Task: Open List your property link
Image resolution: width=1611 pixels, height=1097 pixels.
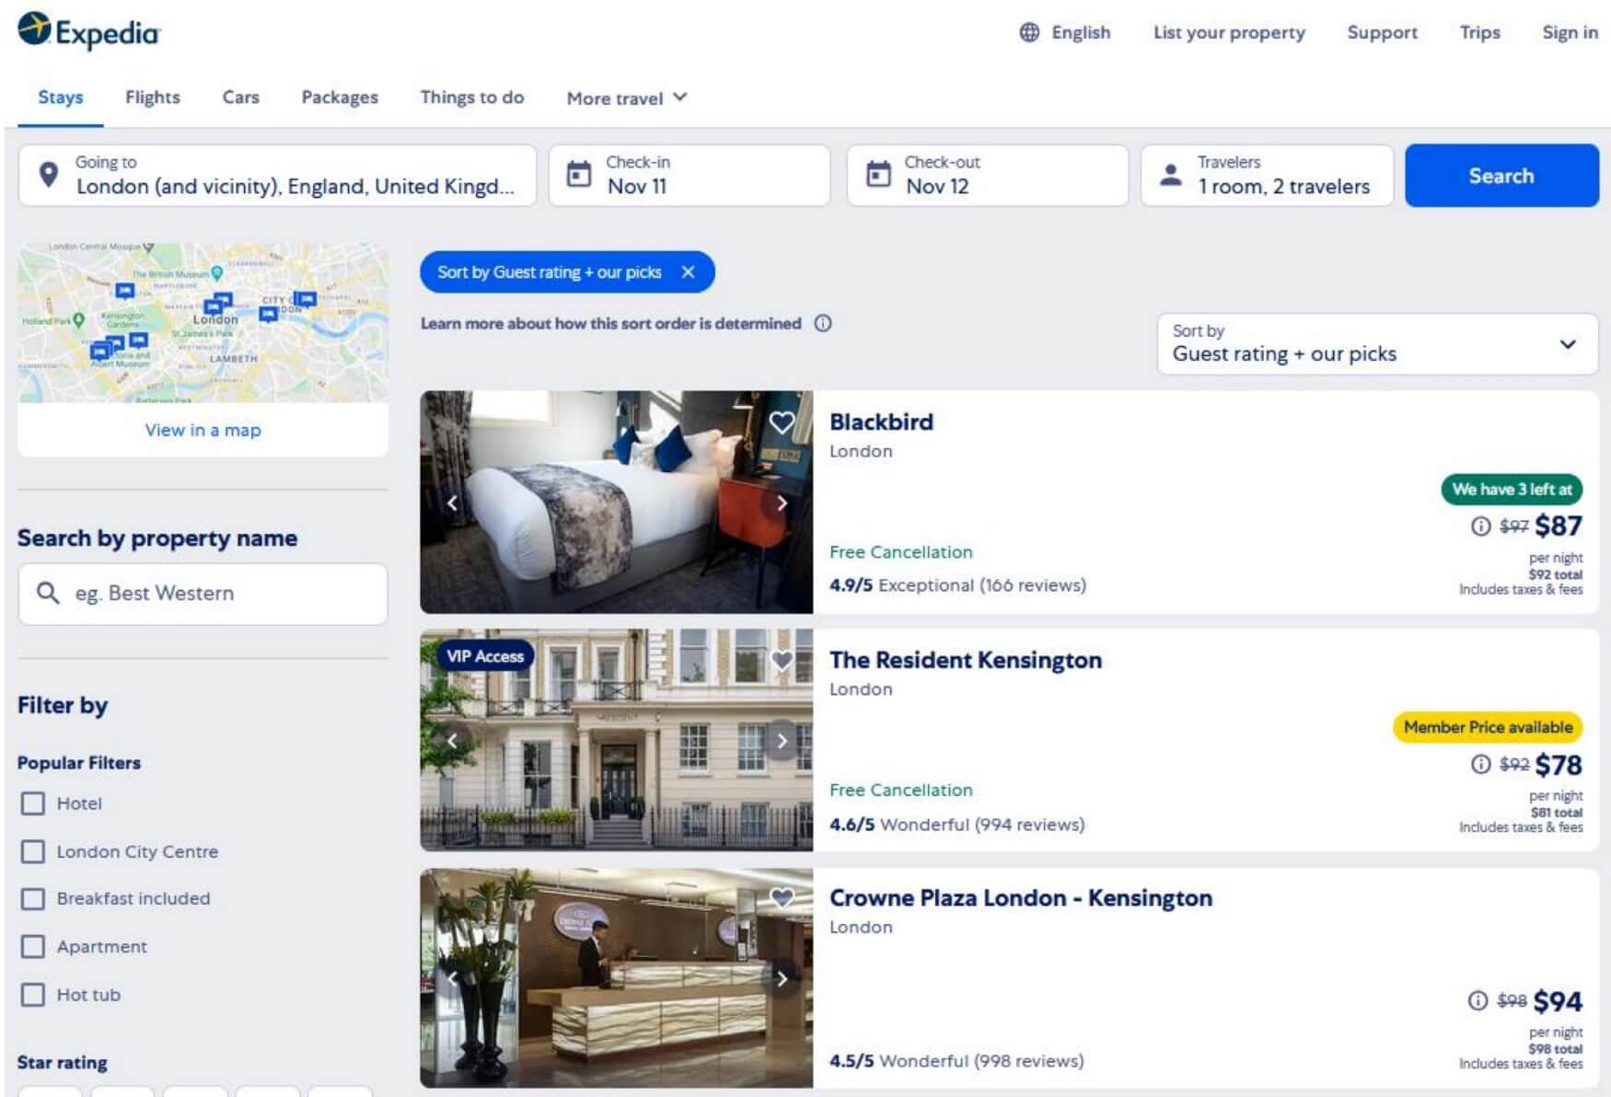Action: pos(1229,32)
